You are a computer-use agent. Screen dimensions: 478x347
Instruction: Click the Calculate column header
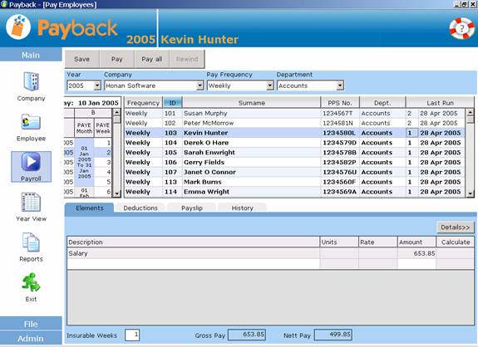tap(456, 242)
